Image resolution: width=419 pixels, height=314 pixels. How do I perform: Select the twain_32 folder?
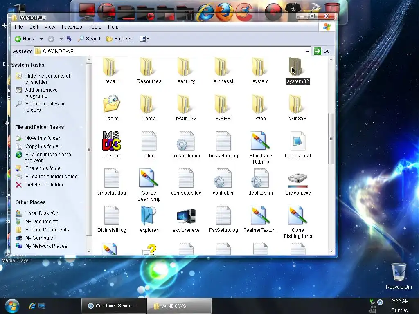pyautogui.click(x=186, y=108)
